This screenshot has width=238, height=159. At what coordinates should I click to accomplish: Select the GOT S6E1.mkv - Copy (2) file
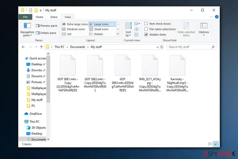pyautogui.click(x=68, y=74)
